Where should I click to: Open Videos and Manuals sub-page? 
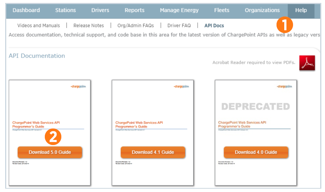tap(39, 26)
